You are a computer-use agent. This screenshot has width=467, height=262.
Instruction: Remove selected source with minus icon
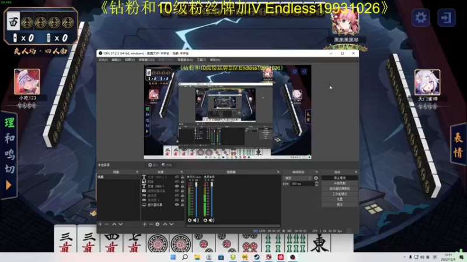coord(151,224)
